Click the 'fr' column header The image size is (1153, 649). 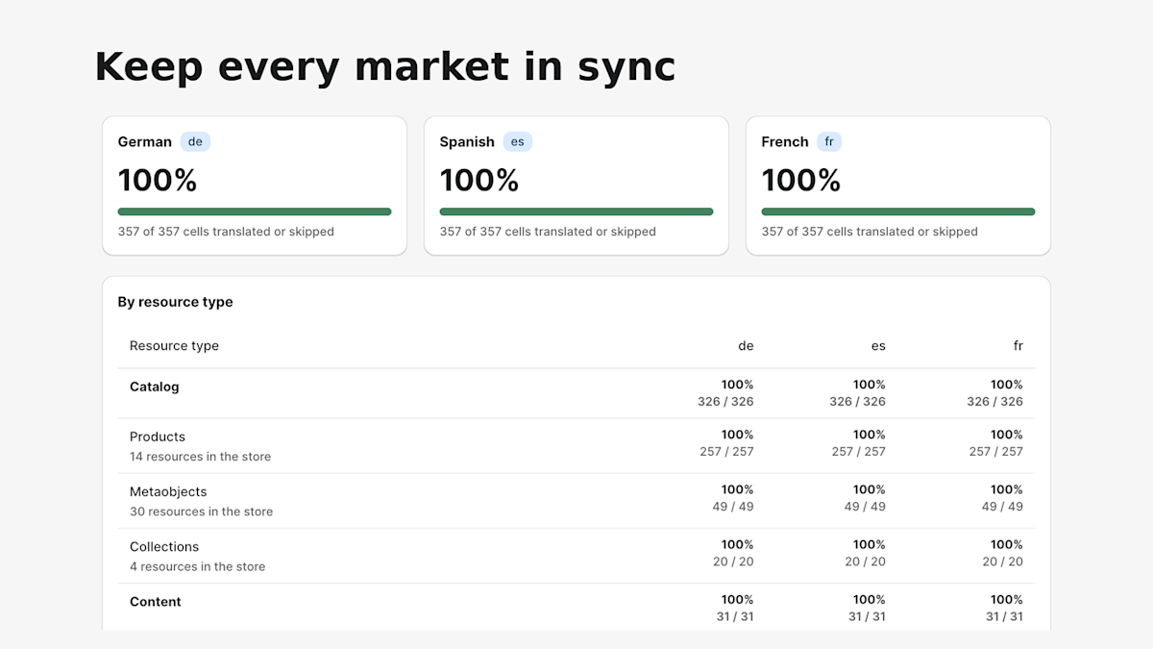coord(1018,346)
